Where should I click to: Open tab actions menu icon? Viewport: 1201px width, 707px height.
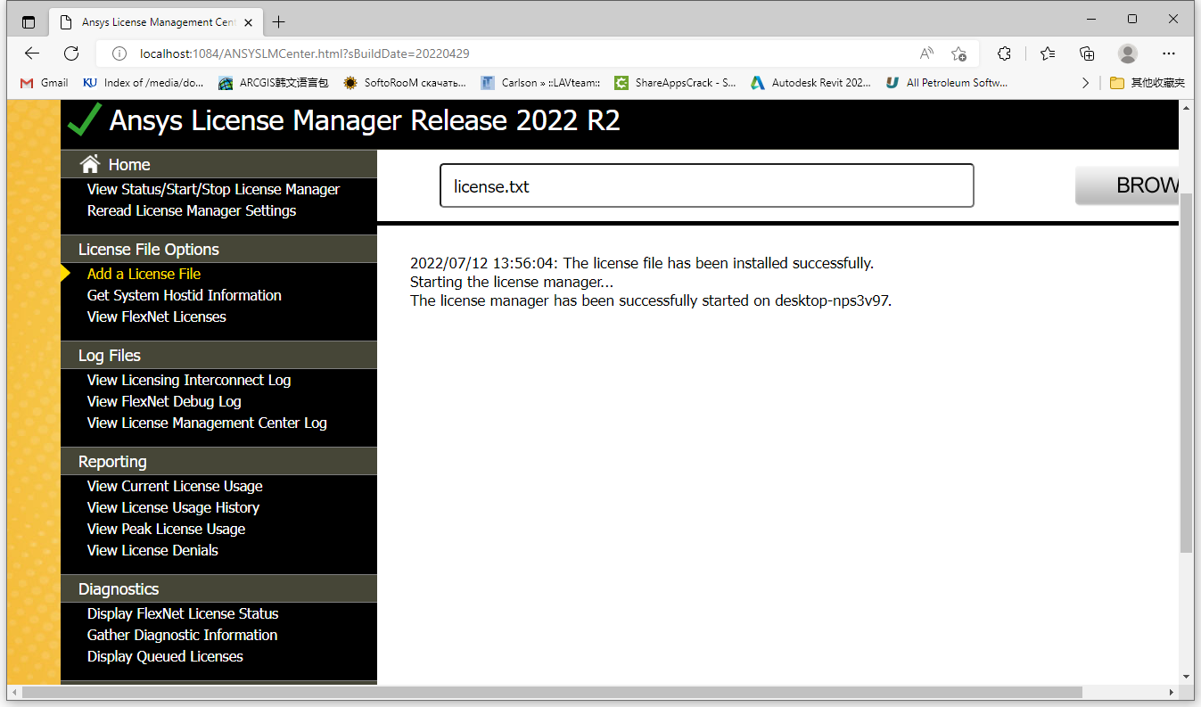[29, 22]
